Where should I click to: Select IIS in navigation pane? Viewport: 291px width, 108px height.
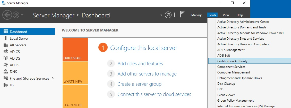click(x=28, y=85)
